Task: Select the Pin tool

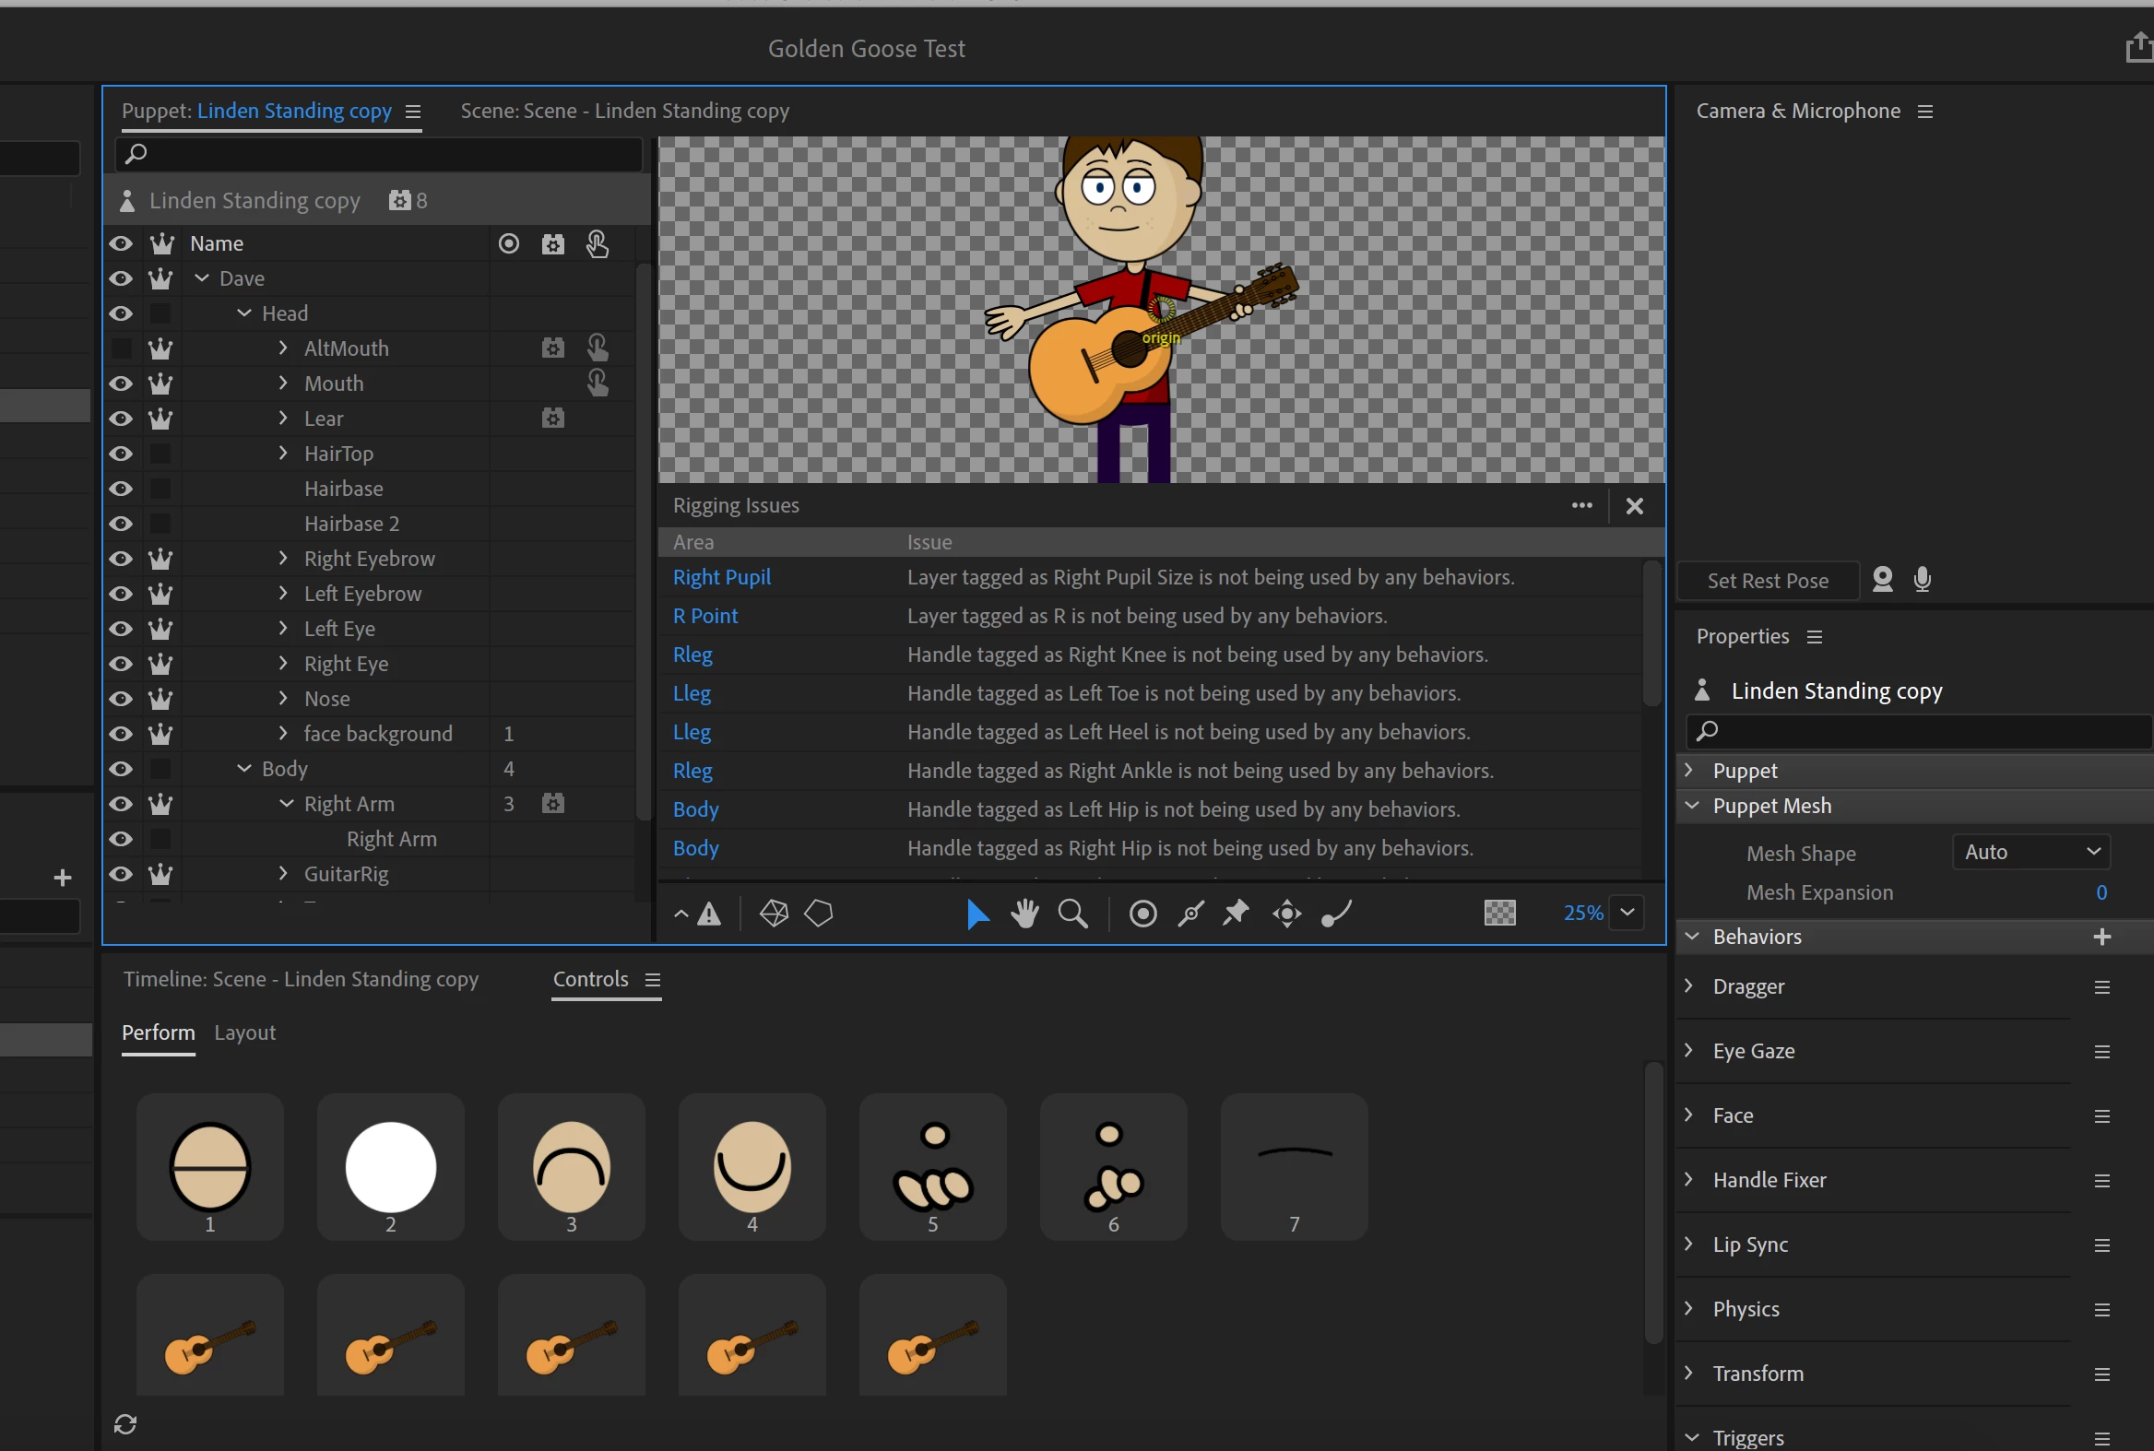Action: [1236, 914]
